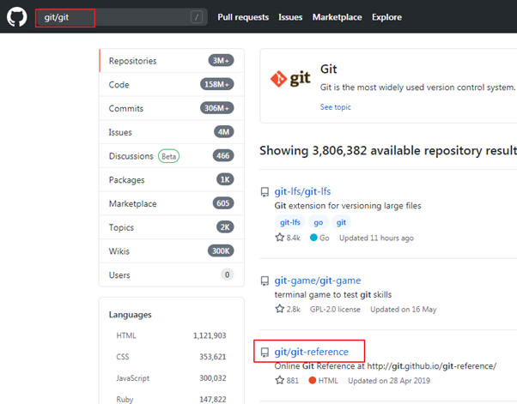Select the Packages filter in sidebar
Viewport: 517px width, 404px height.
pos(172,180)
